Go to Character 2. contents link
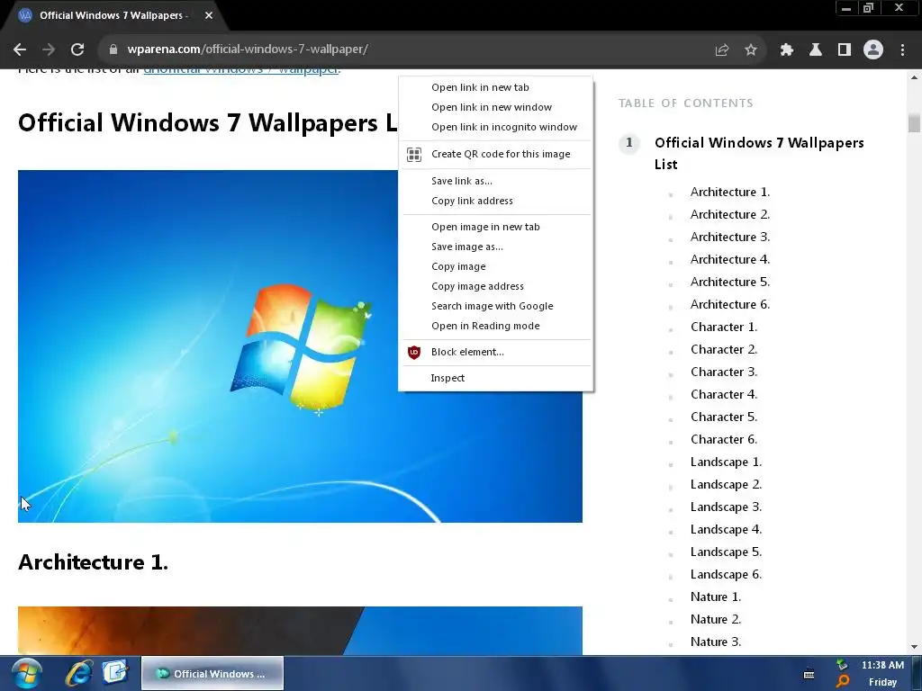The width and height of the screenshot is (922, 691). click(x=724, y=350)
